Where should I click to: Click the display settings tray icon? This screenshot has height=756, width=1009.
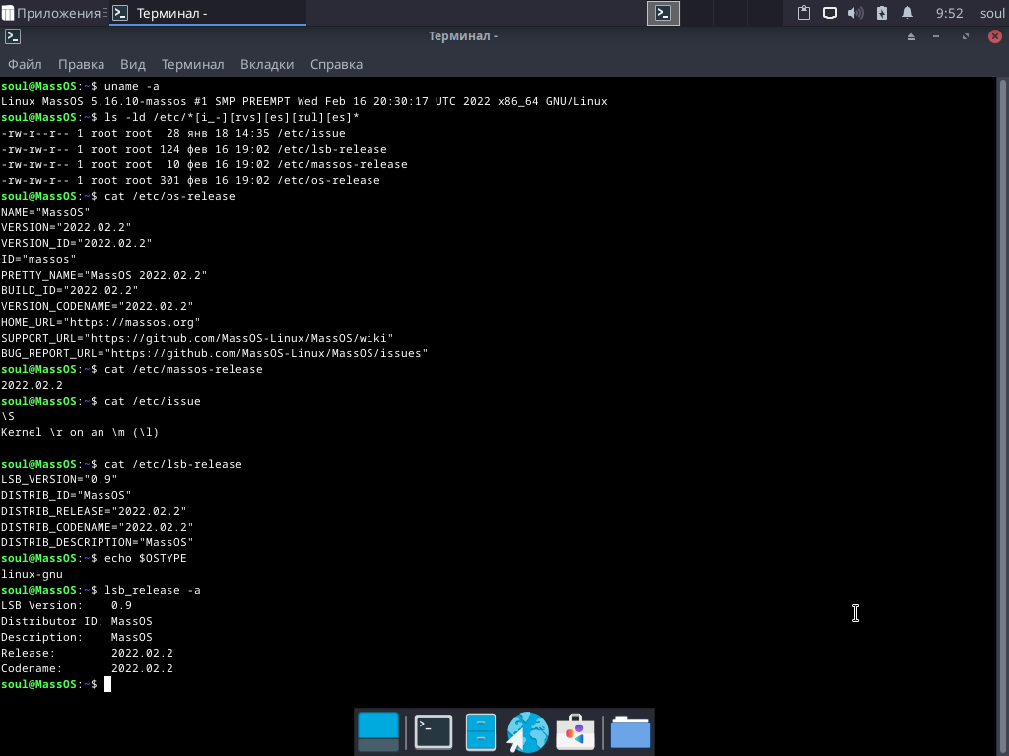830,13
